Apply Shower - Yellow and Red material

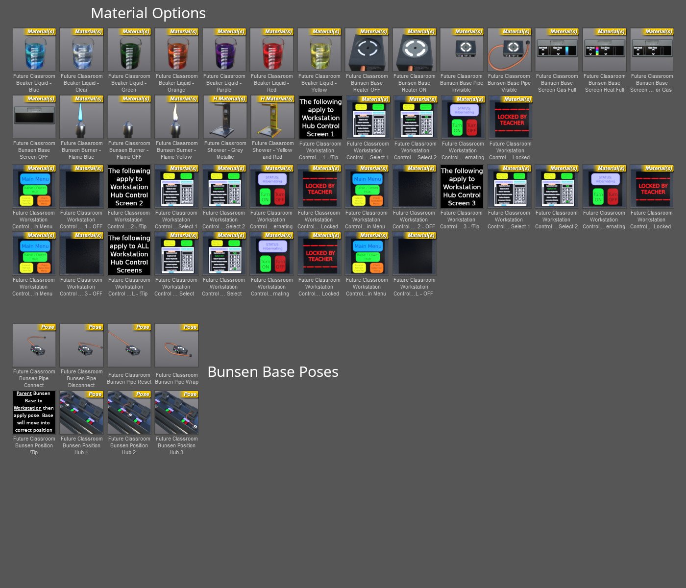[x=271, y=117]
